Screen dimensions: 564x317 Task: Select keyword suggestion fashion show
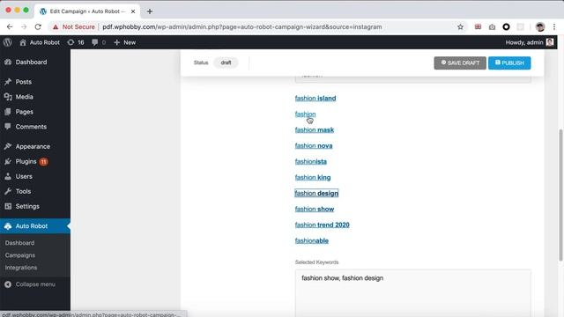[315, 210]
